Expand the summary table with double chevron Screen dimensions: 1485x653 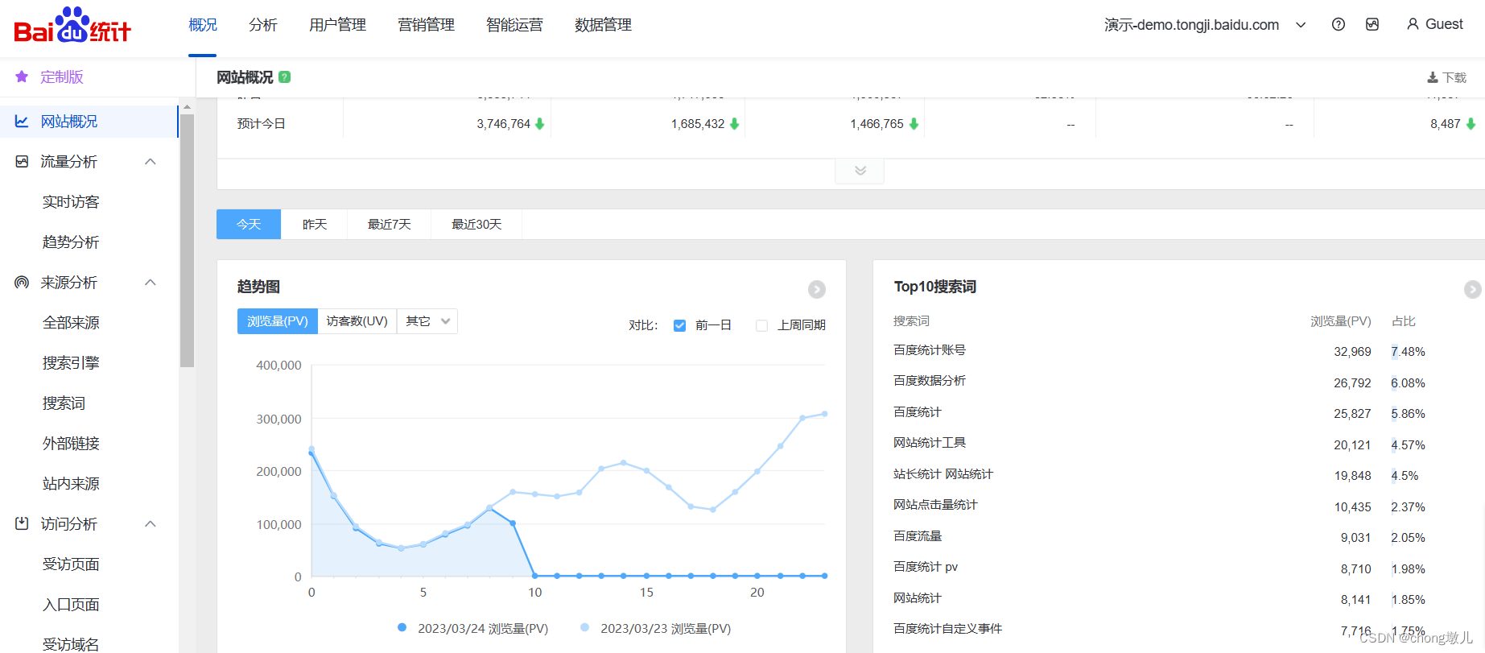pos(860,171)
